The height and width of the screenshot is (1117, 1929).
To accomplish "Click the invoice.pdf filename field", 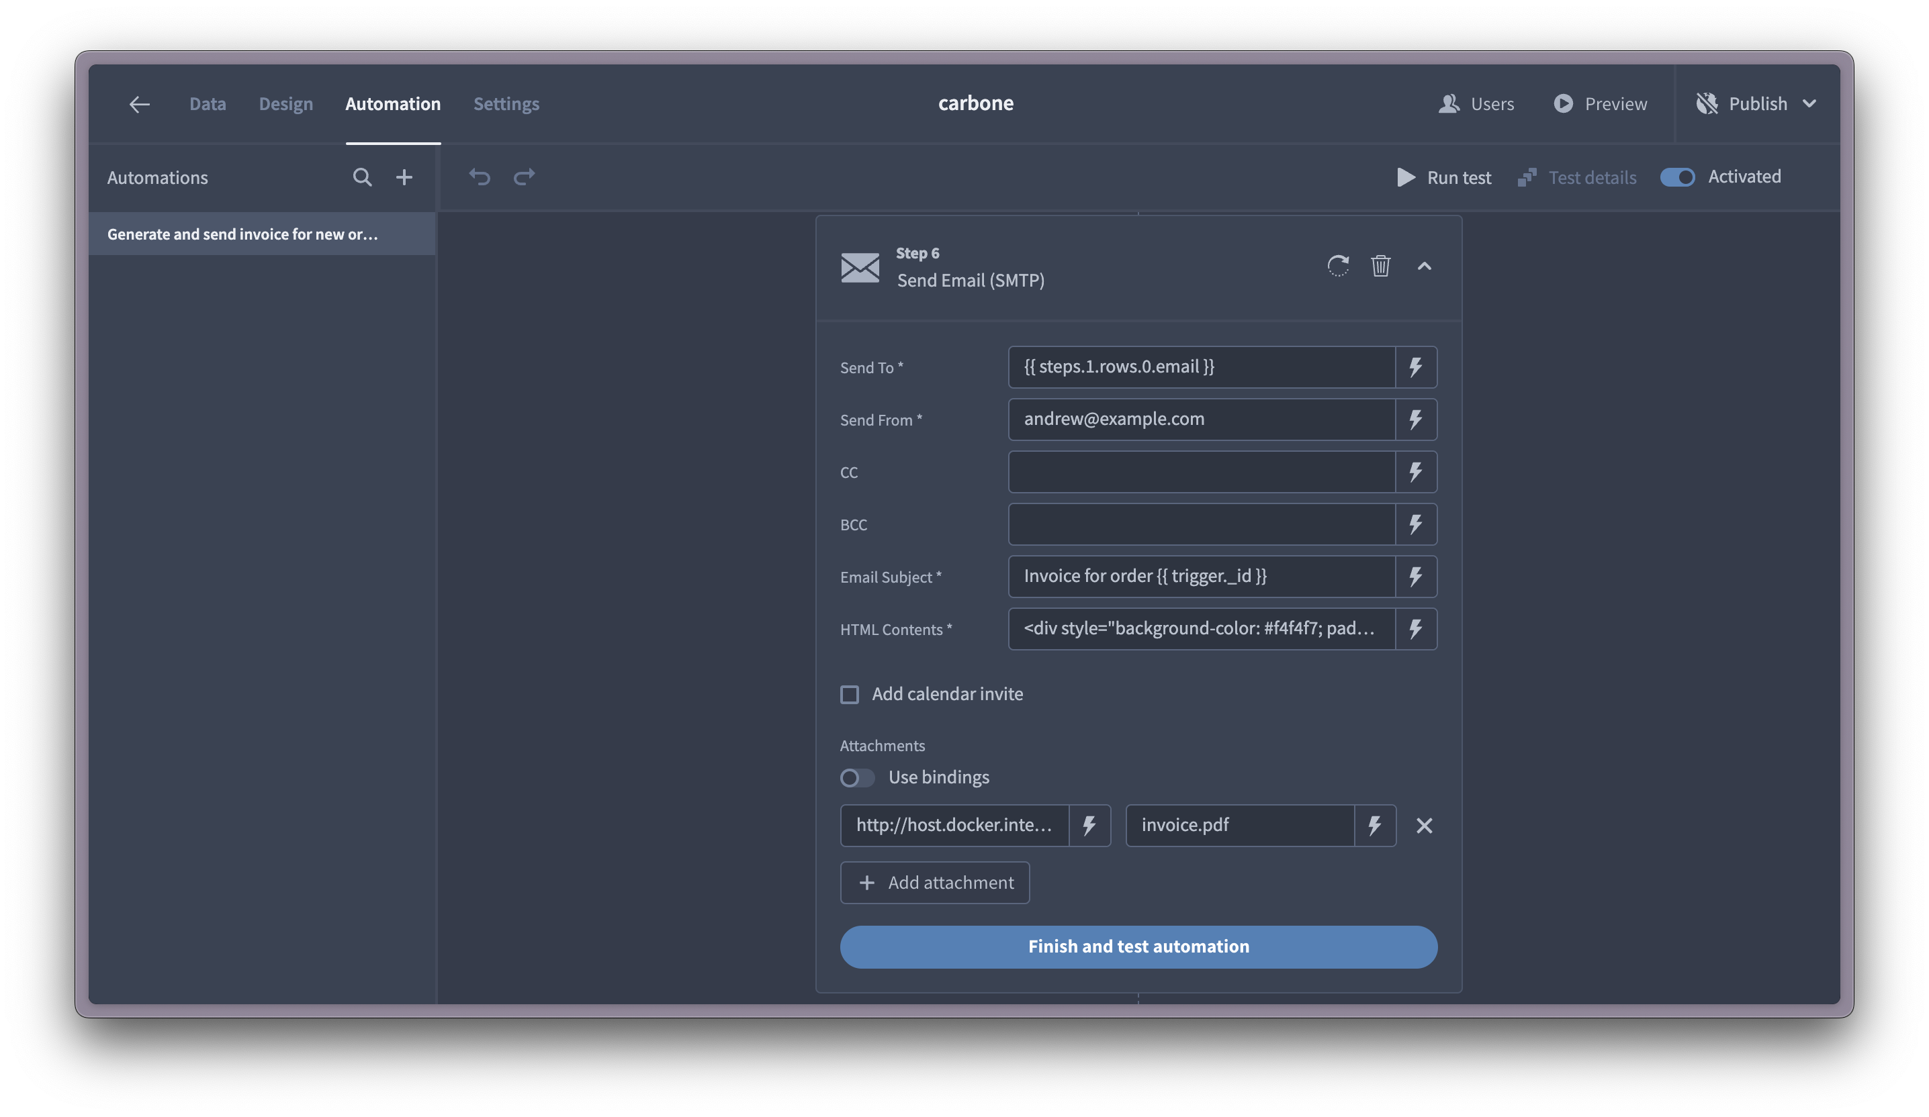I will pos(1240,826).
